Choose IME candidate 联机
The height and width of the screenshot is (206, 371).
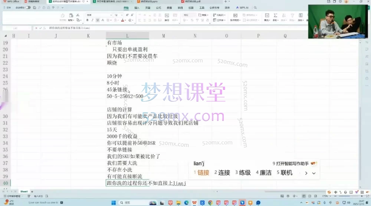[x=285, y=173]
